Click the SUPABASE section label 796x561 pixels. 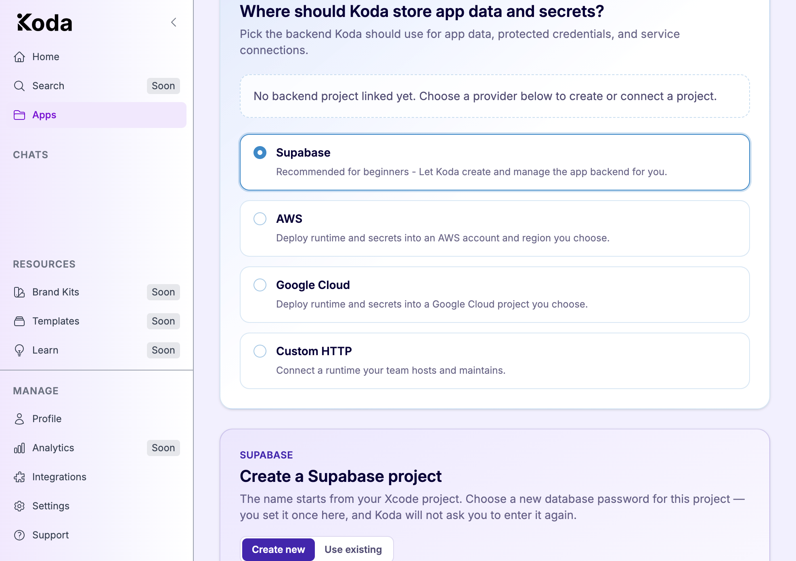click(x=266, y=455)
